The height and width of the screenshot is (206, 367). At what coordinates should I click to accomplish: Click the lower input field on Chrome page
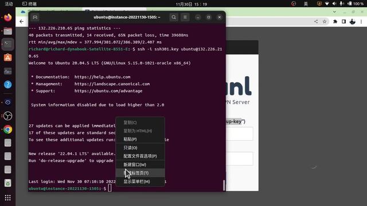[x=239, y=159]
